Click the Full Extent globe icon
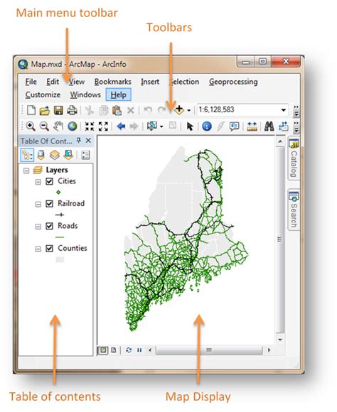This screenshot has height=412, width=337. click(73, 126)
